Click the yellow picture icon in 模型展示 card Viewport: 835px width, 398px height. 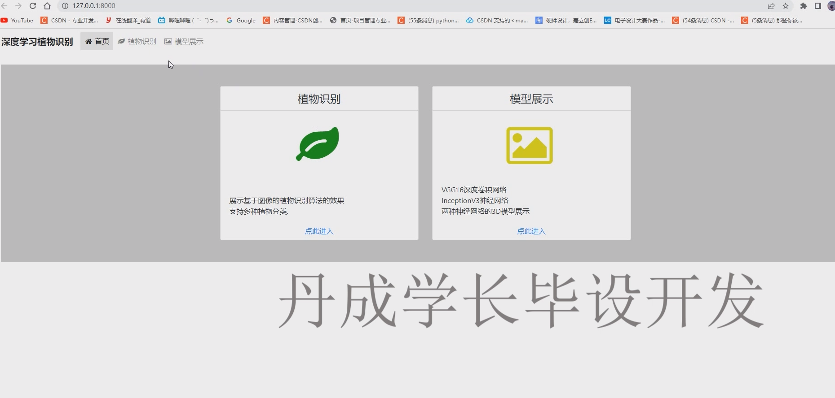(530, 145)
